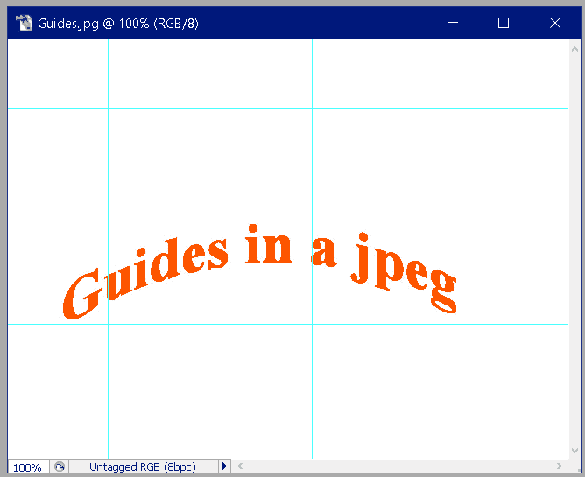Click the Untagged RGB (8bpc) status text
Viewport: 585px width, 477px height.
click(143, 466)
